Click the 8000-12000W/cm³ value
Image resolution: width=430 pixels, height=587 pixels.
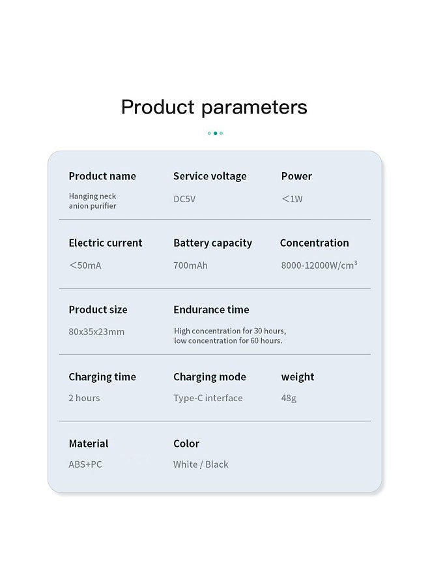tap(319, 265)
